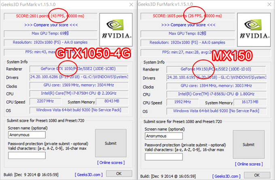This screenshot has width=275, height=180.
Task: Open Compare your score link in MX150 window
Action: (188, 25)
